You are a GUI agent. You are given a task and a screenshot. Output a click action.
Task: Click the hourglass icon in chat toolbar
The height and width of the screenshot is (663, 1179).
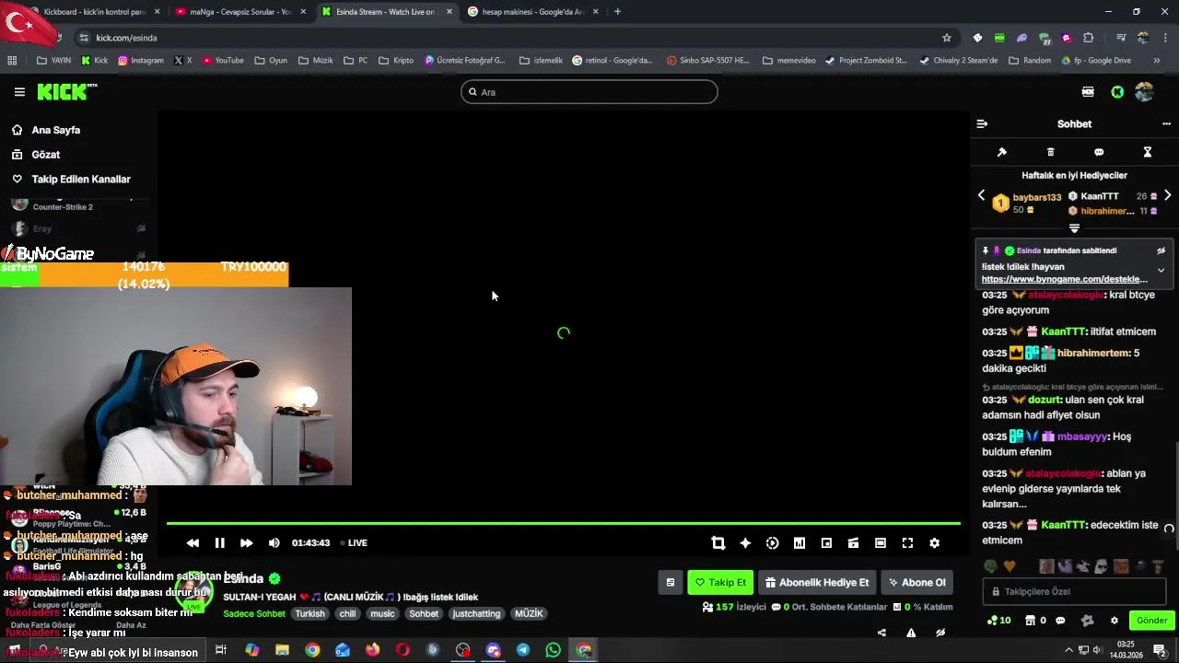tap(1148, 152)
